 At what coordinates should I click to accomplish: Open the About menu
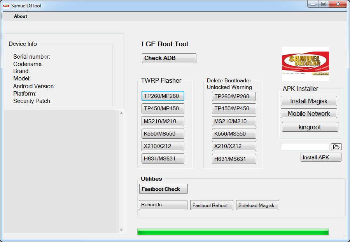click(21, 16)
